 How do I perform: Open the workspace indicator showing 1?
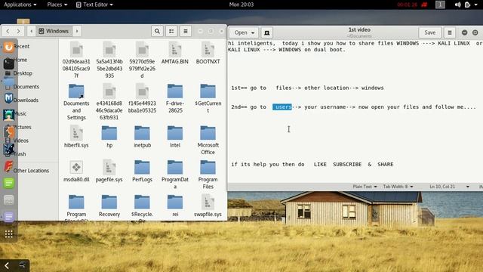coord(440,5)
